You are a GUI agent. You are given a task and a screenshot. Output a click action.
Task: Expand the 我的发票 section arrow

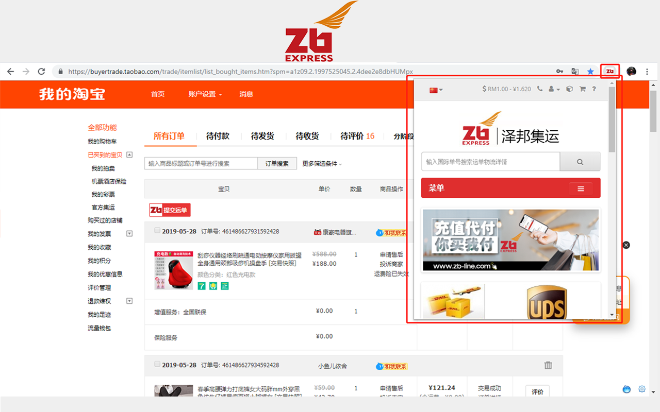(x=129, y=234)
